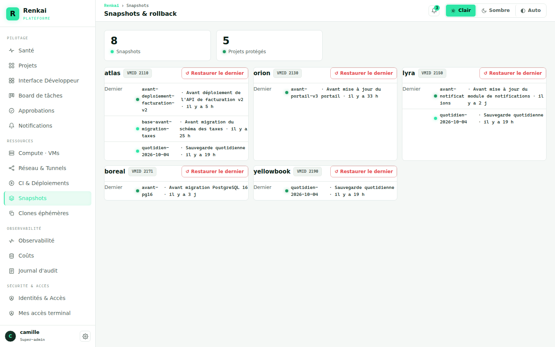Click the camille user avatar

tap(10, 336)
